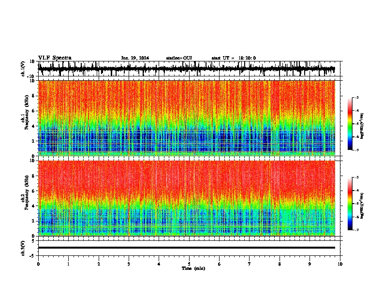Click the ch.1 color scale bar
383x296 pixels.
coord(350,124)
